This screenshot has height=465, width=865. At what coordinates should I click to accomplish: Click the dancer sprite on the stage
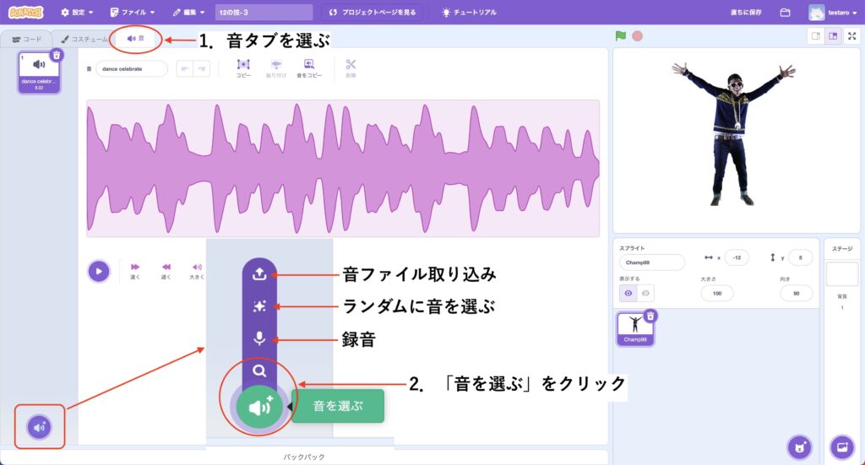pos(733,132)
